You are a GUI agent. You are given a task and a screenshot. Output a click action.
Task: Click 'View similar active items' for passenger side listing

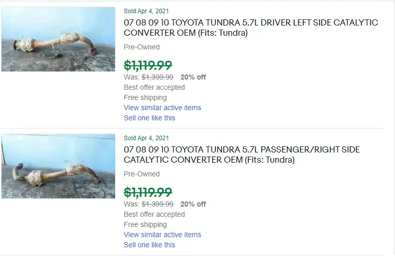162,235
